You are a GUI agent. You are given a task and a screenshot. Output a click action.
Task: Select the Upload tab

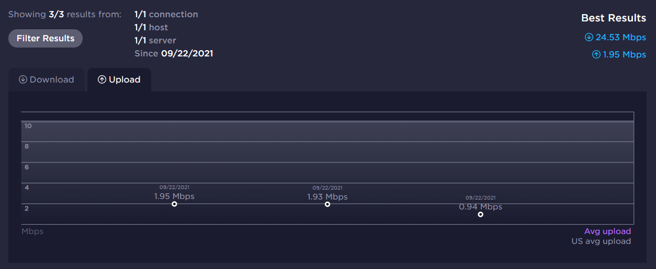119,79
